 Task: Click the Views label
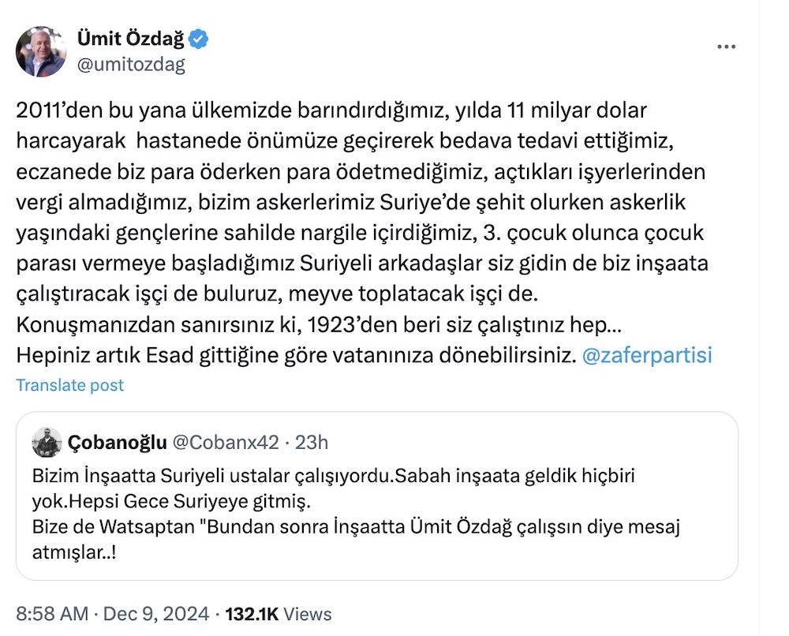coord(307,614)
